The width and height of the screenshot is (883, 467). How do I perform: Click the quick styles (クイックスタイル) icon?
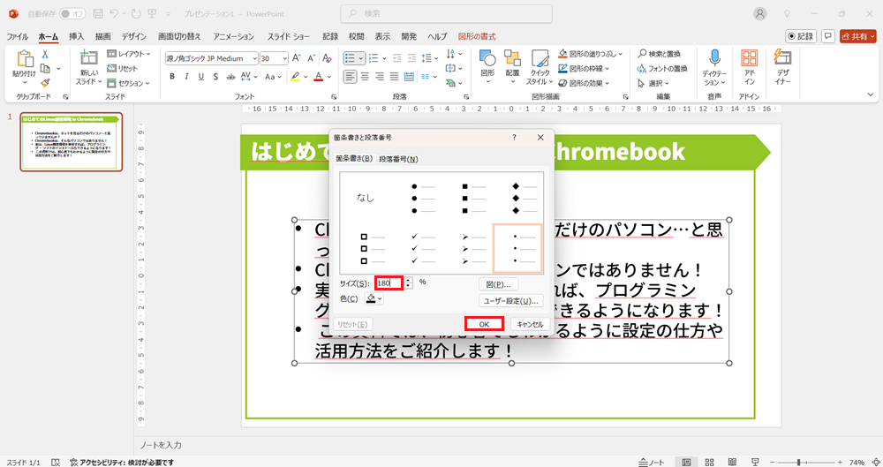click(x=540, y=58)
